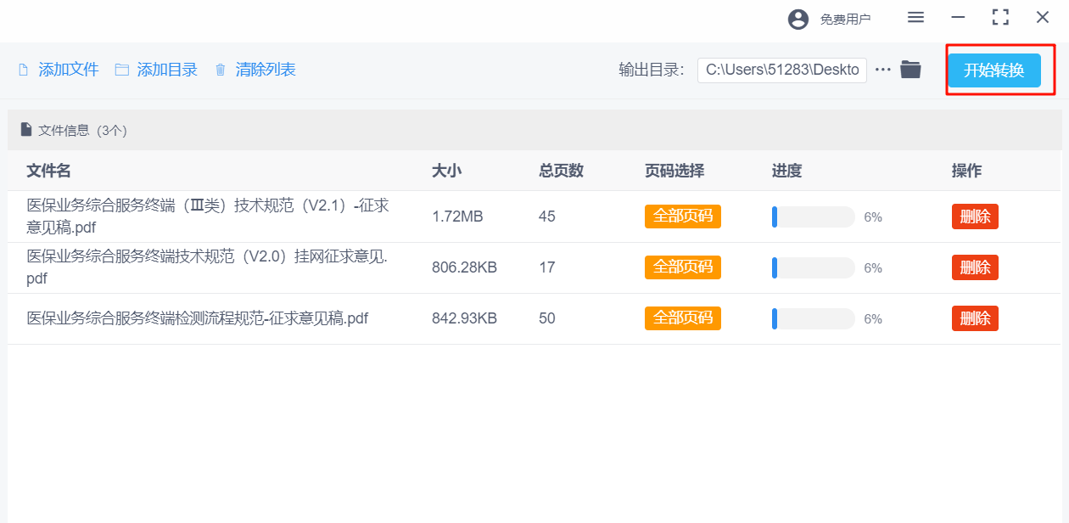Click the three-dot browse output directory icon

click(883, 70)
